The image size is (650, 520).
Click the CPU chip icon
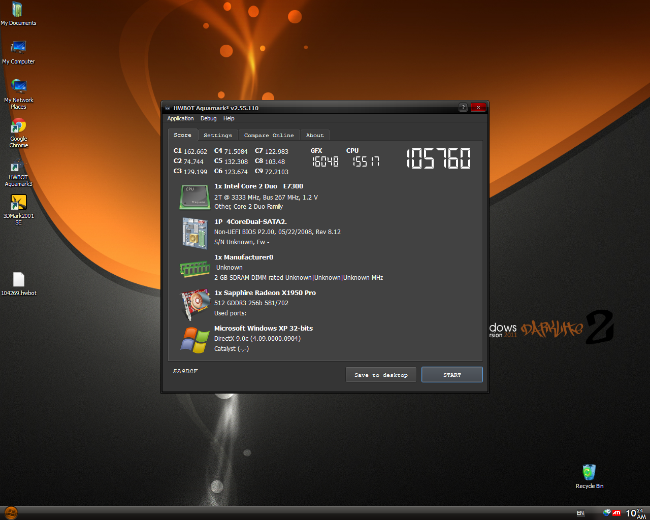click(195, 197)
